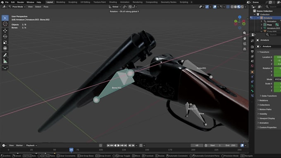Switch to rendered viewport shading

click(x=242, y=7)
